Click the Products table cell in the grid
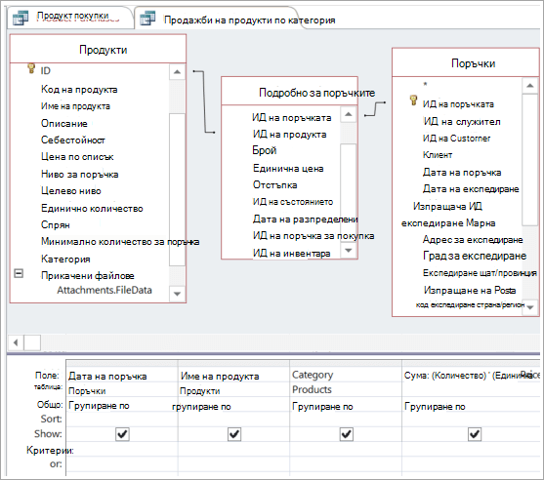Screen dimensions: 544x480 click(x=346, y=390)
